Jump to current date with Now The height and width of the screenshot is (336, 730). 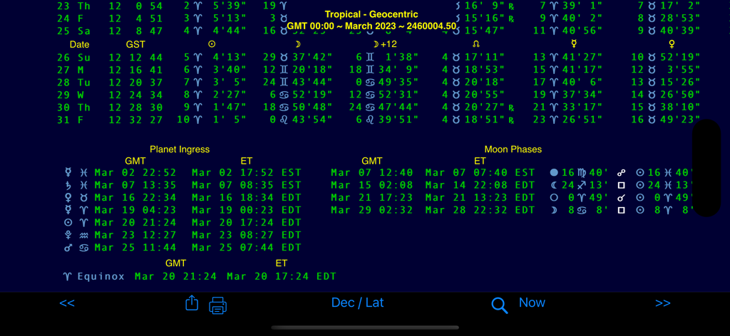tap(532, 303)
